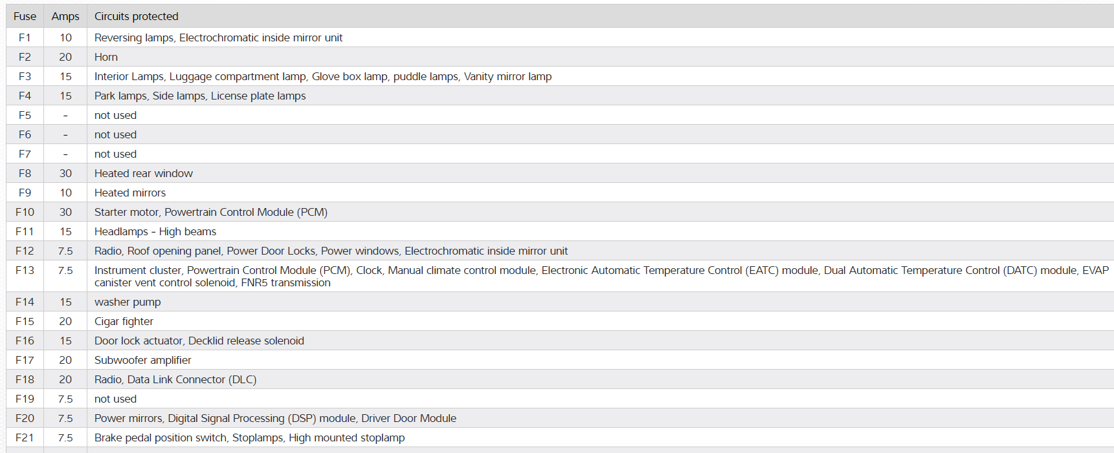Click the F18 Data Link Connector text

[x=175, y=379]
